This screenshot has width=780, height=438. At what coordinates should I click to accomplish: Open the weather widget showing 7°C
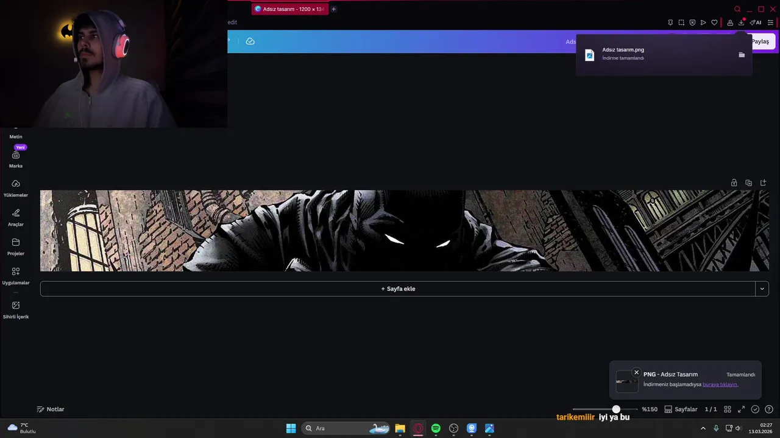pyautogui.click(x=22, y=428)
